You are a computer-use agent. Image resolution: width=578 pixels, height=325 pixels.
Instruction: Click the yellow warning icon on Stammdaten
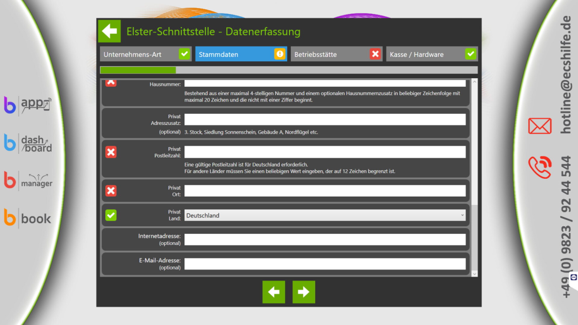280,54
